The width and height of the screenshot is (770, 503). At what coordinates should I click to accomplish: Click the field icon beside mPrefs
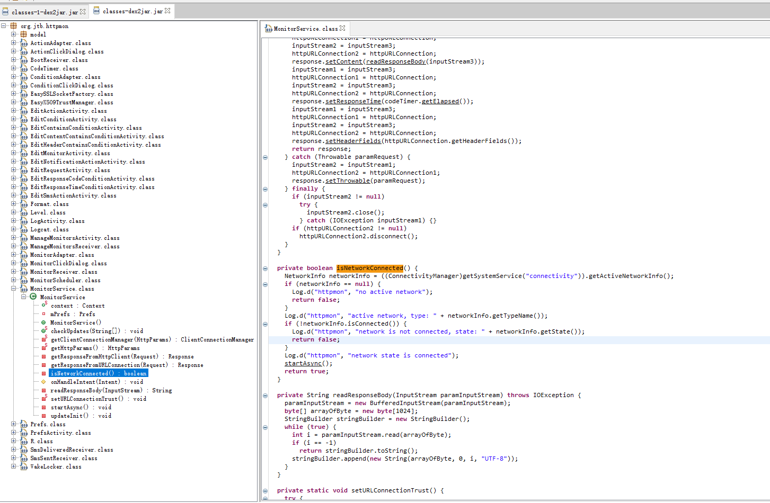tap(44, 314)
